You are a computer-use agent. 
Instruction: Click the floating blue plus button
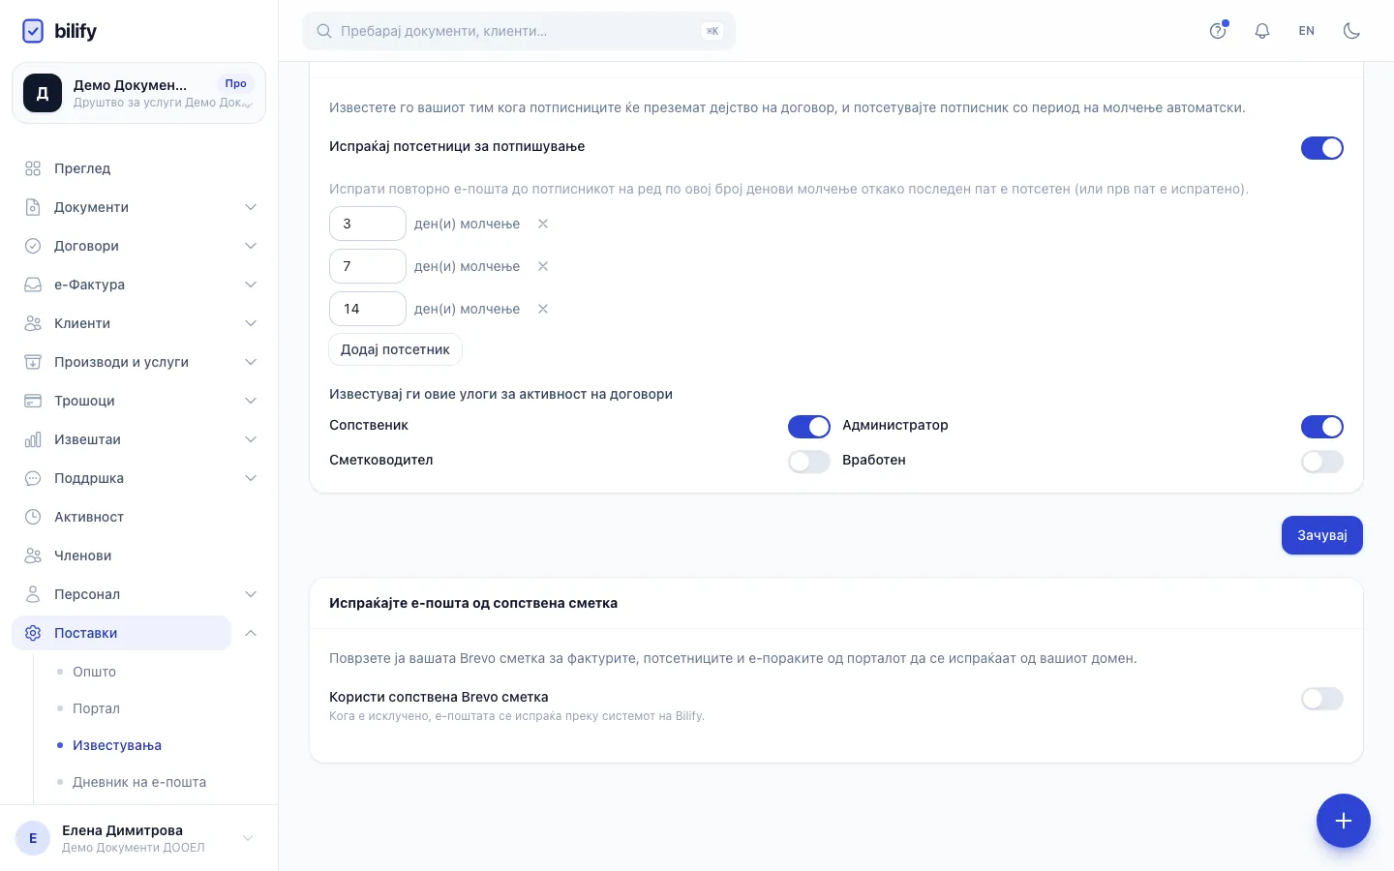(1344, 821)
